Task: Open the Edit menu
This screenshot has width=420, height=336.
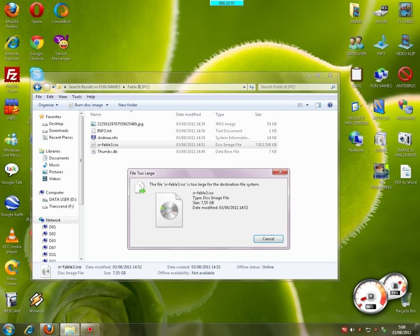Action: 50,97
